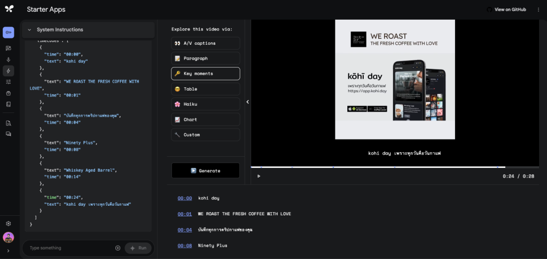Click the 'Explore this video via:' label
This screenshot has width=547, height=259.
click(201, 29)
